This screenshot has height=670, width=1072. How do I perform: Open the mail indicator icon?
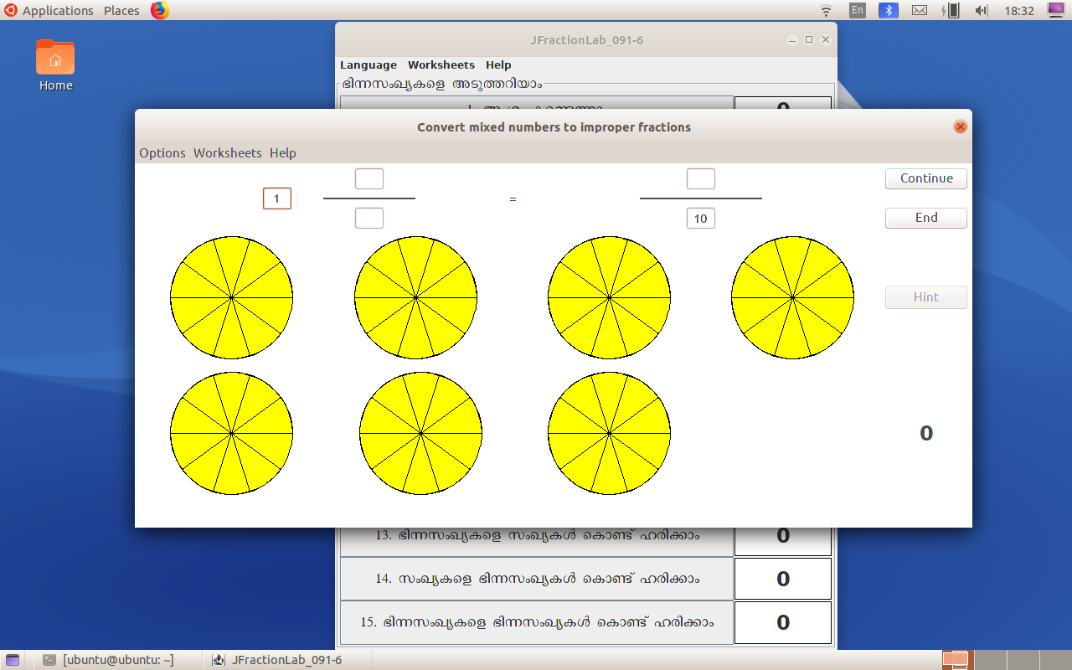919,11
